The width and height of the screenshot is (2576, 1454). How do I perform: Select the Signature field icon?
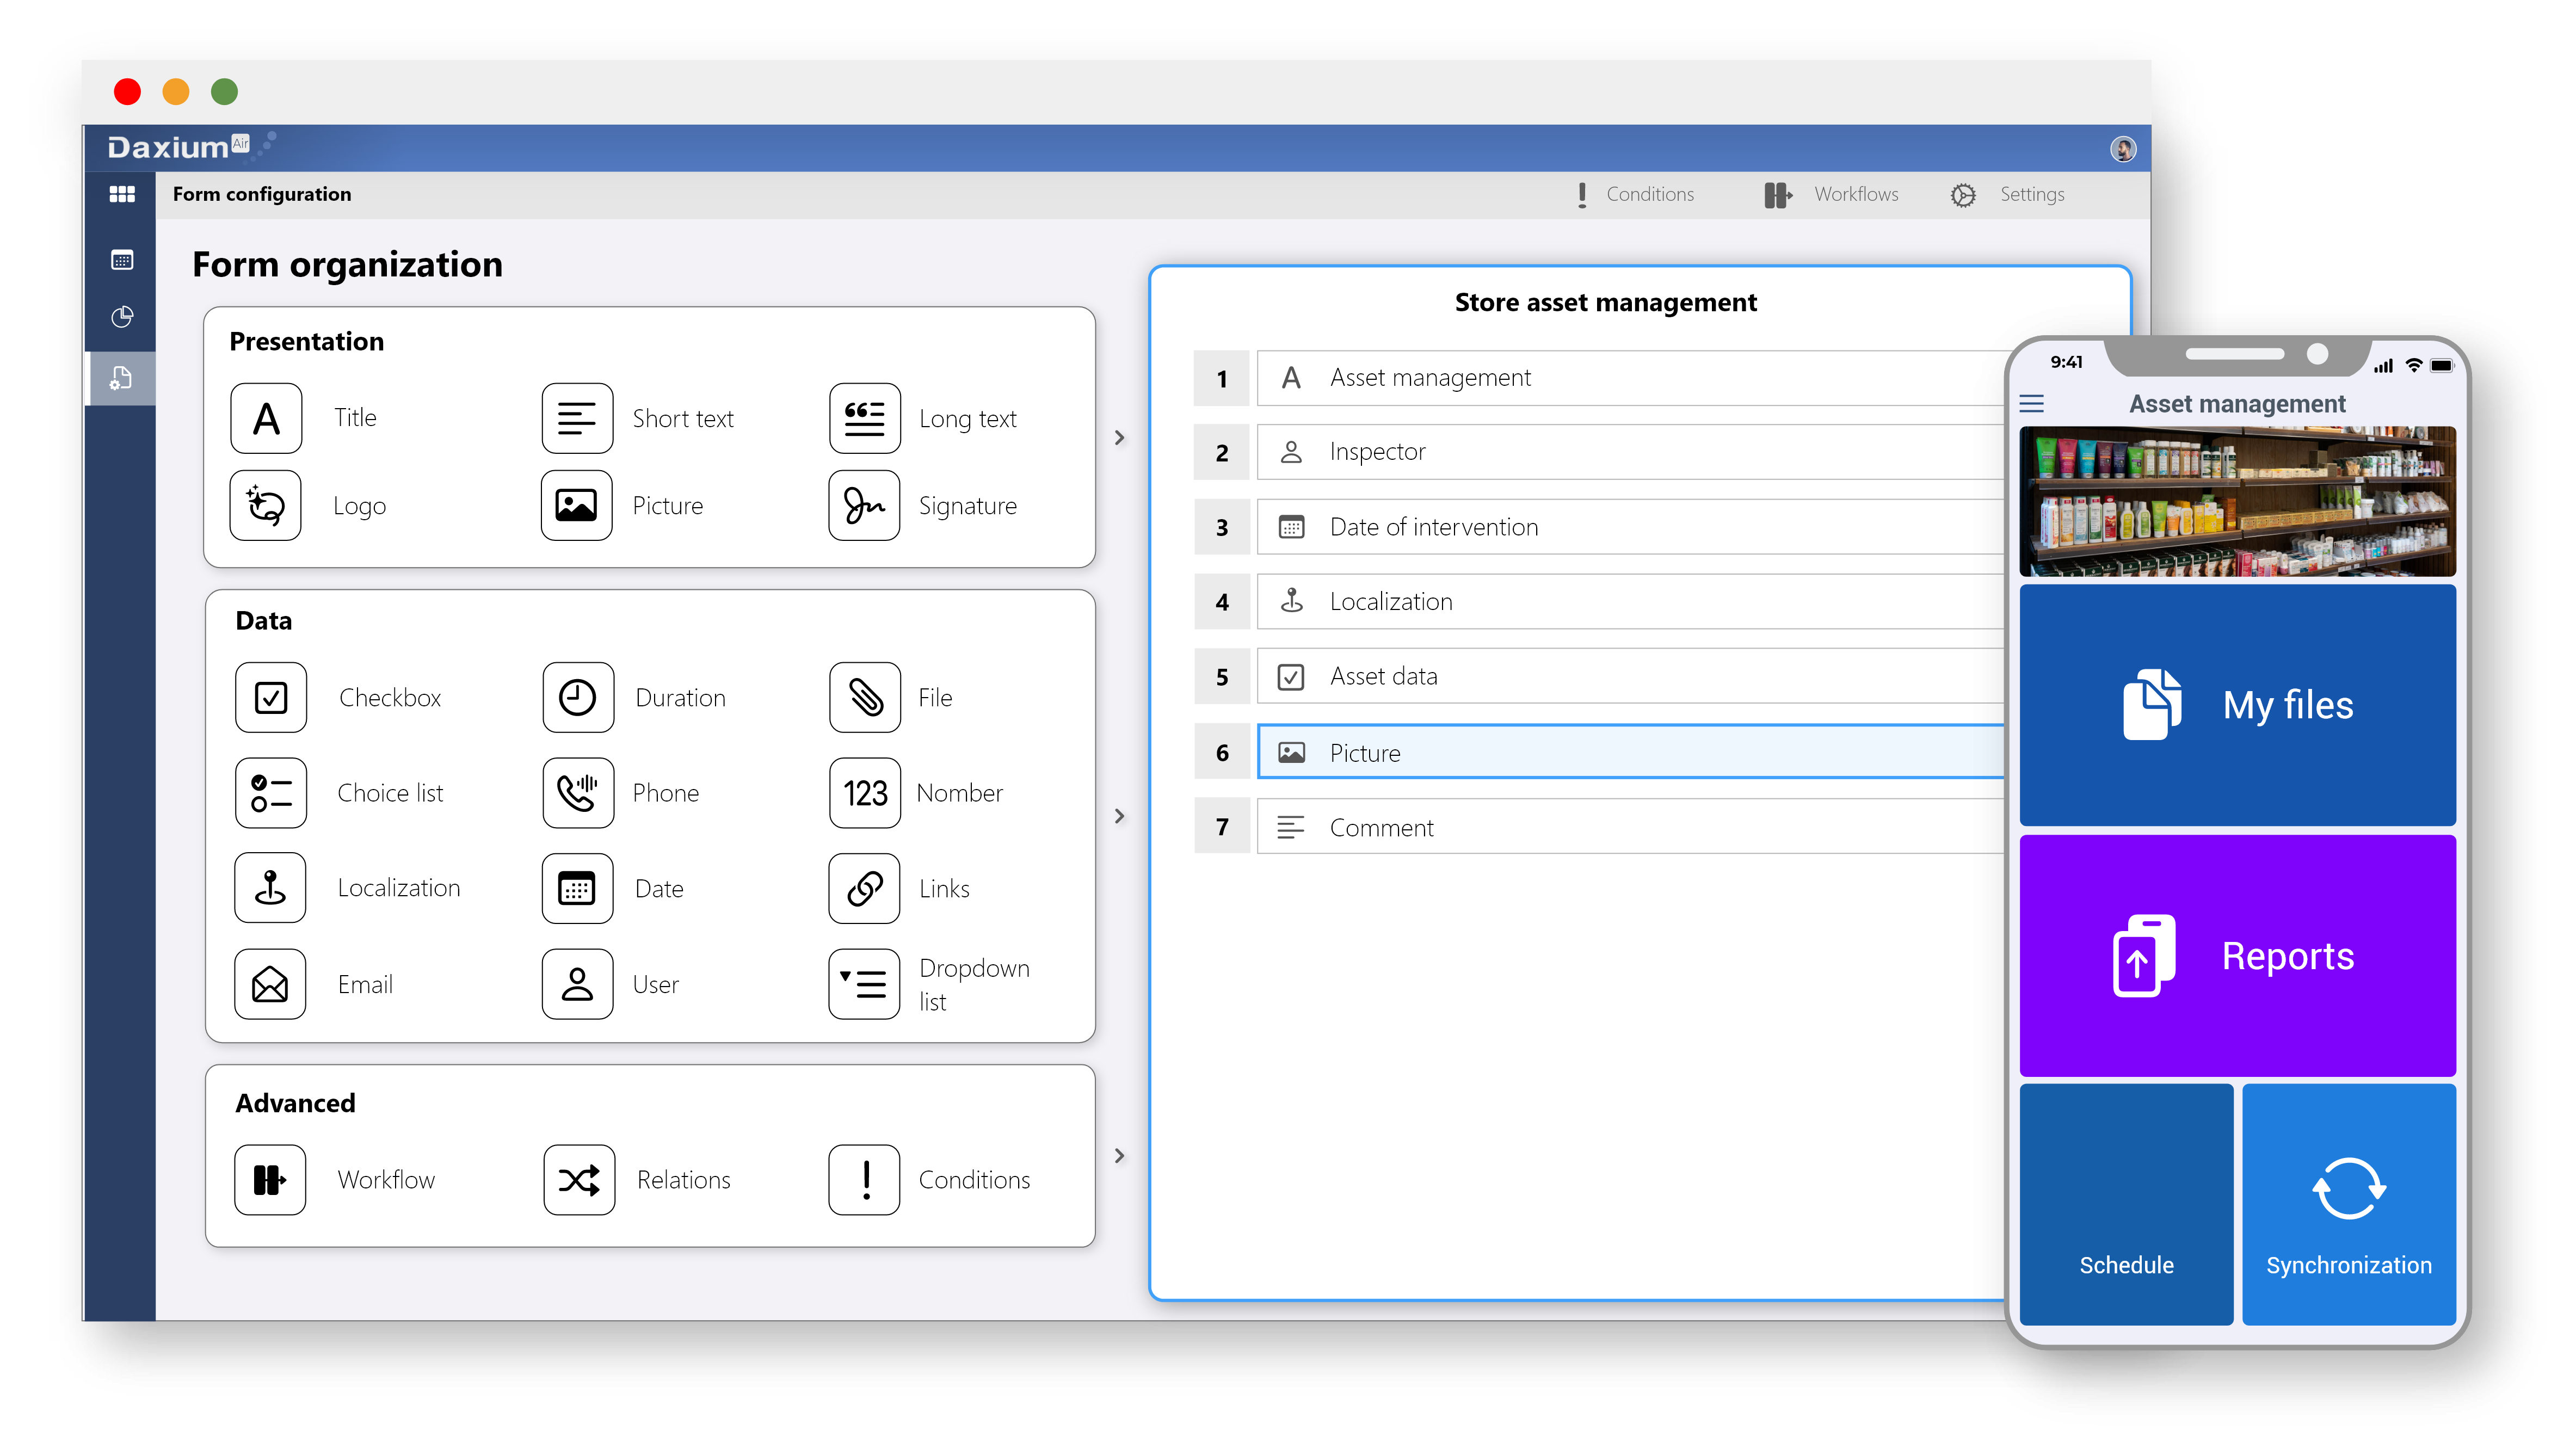865,504
